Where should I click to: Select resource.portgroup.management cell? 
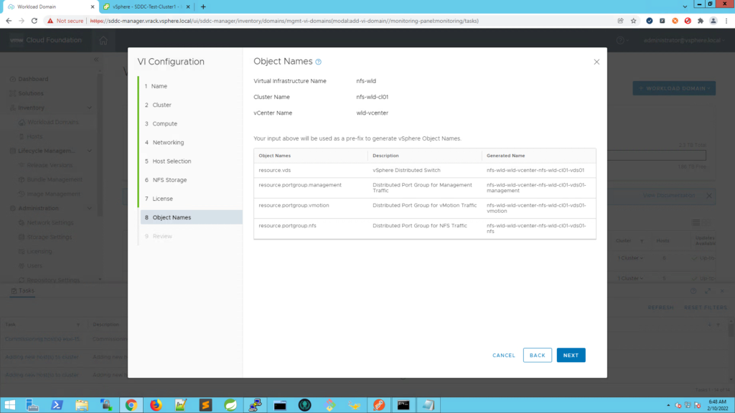coord(300,185)
